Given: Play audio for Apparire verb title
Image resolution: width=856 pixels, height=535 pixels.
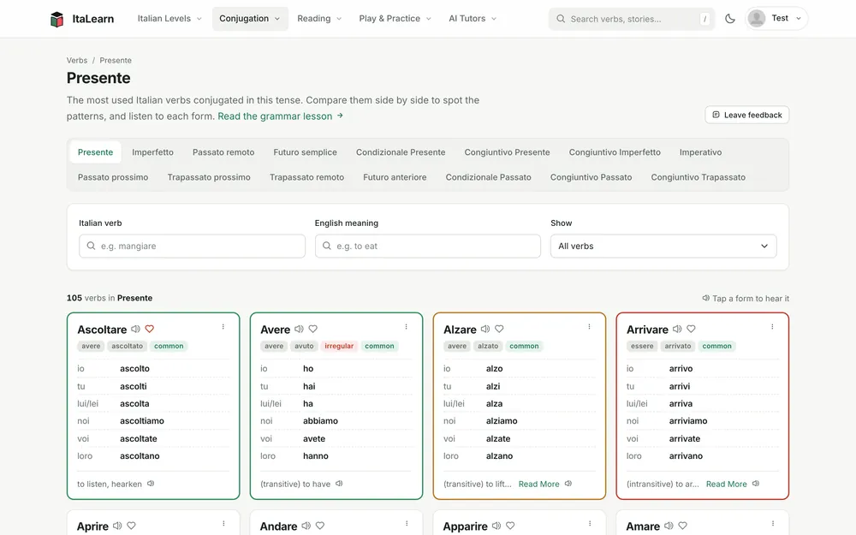Looking at the screenshot, I should pyautogui.click(x=496, y=526).
